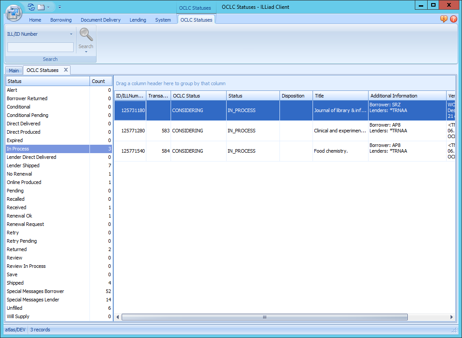Click the refresh icon in the quick access toolbar
Viewport: 462px width, 338px height.
coord(30,7)
